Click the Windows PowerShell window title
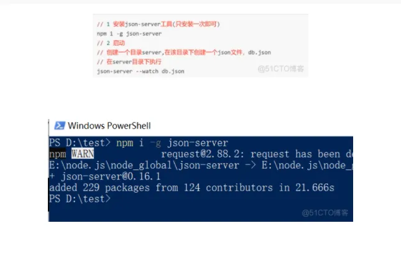This screenshot has height=266, width=401. coord(109,126)
